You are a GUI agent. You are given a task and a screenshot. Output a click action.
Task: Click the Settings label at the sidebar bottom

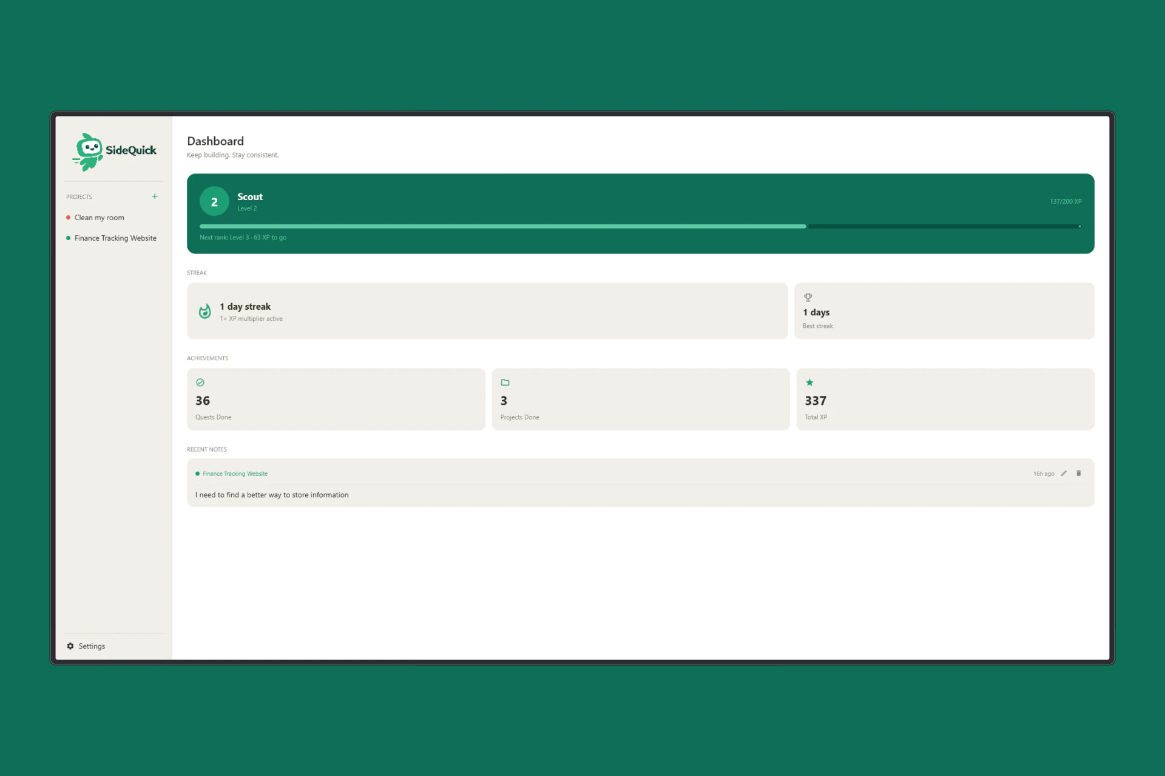(x=92, y=646)
